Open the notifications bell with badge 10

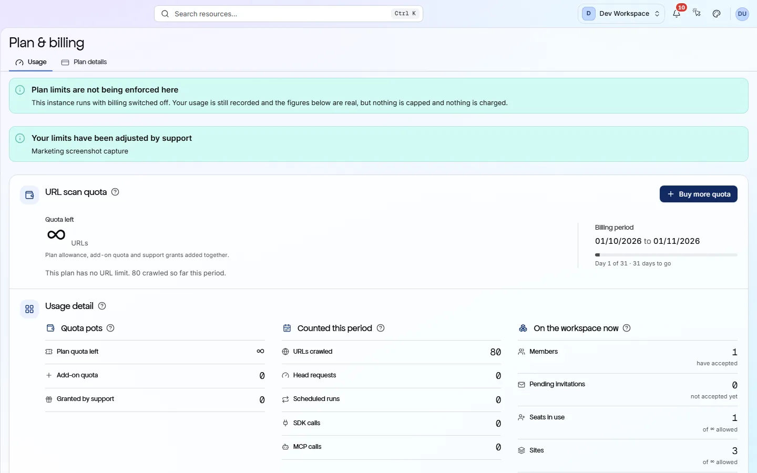pos(677,14)
